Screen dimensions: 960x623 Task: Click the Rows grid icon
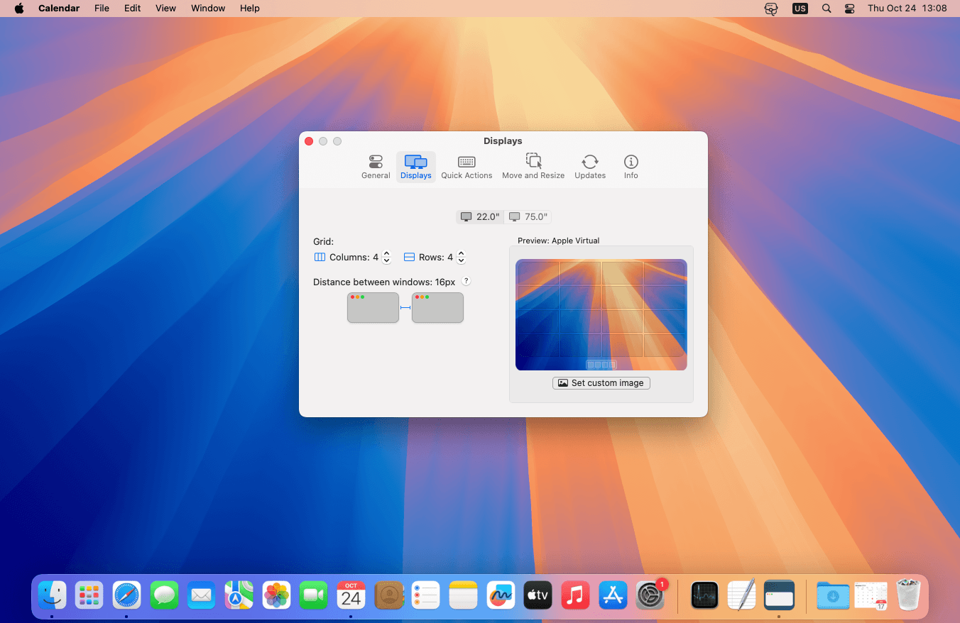tap(409, 258)
